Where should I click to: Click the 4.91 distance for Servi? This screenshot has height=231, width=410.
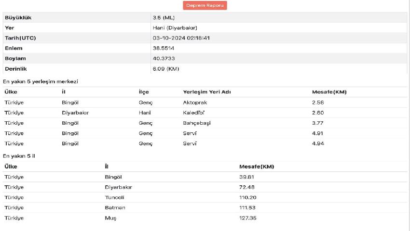pyautogui.click(x=318, y=133)
